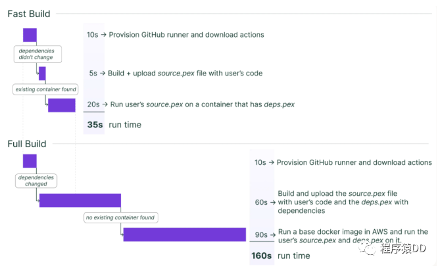Click the WeChat logo icon in watermark

click(367, 248)
